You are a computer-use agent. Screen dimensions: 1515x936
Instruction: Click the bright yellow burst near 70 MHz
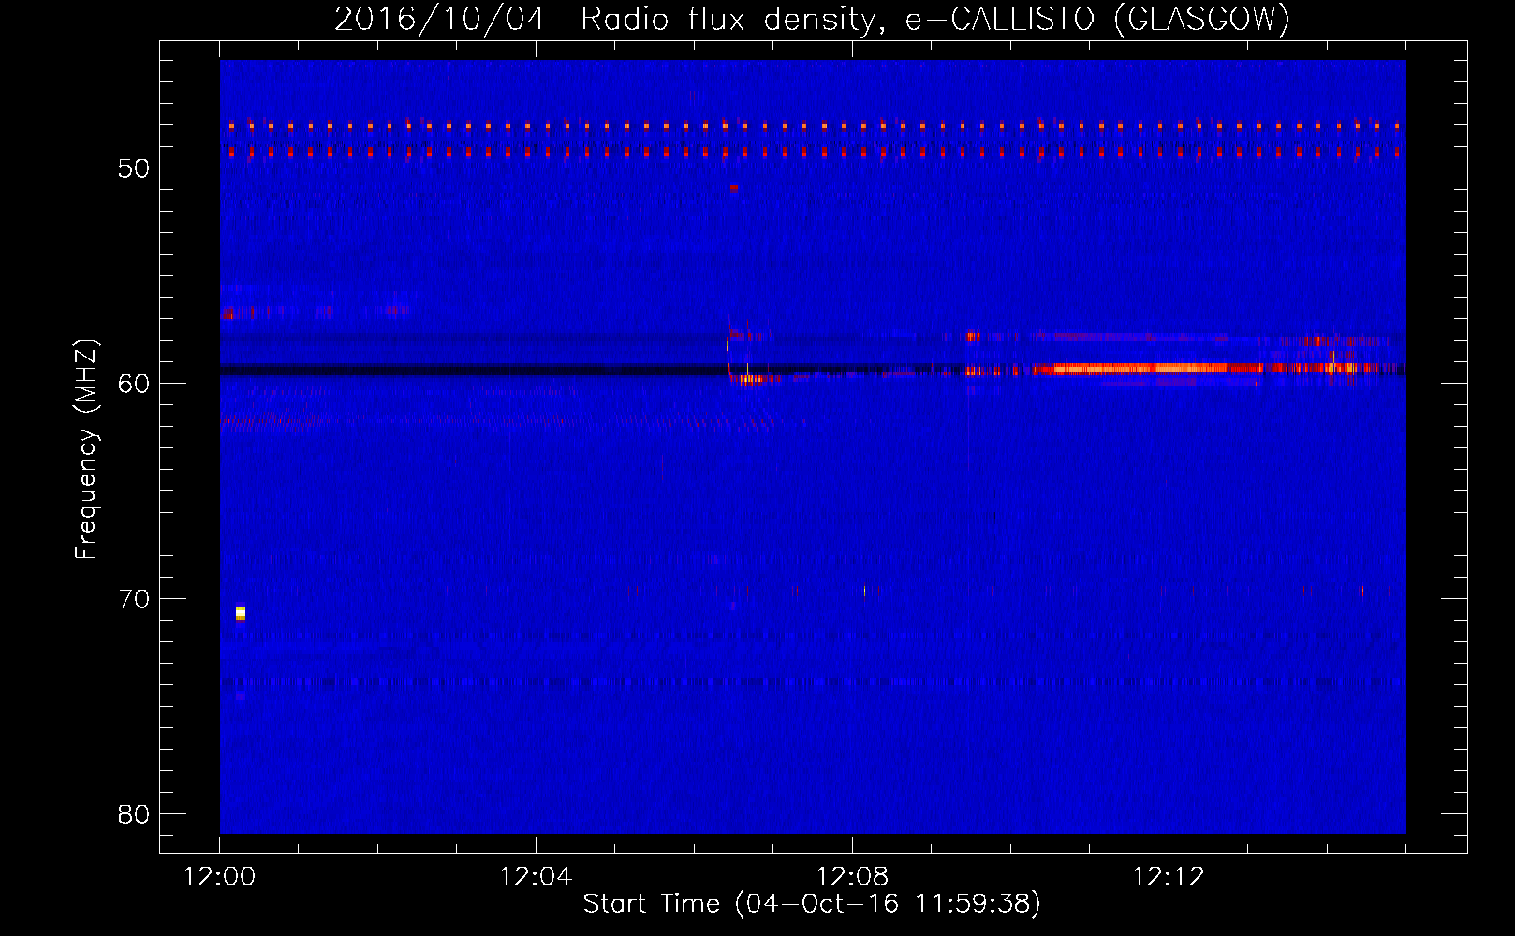(x=241, y=613)
